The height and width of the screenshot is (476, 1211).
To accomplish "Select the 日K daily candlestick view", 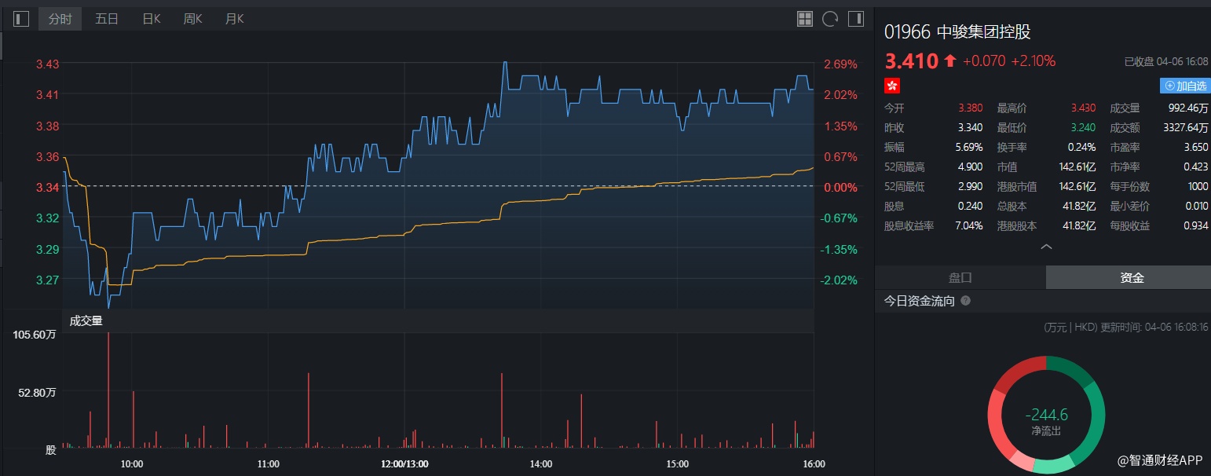I will pyautogui.click(x=152, y=19).
